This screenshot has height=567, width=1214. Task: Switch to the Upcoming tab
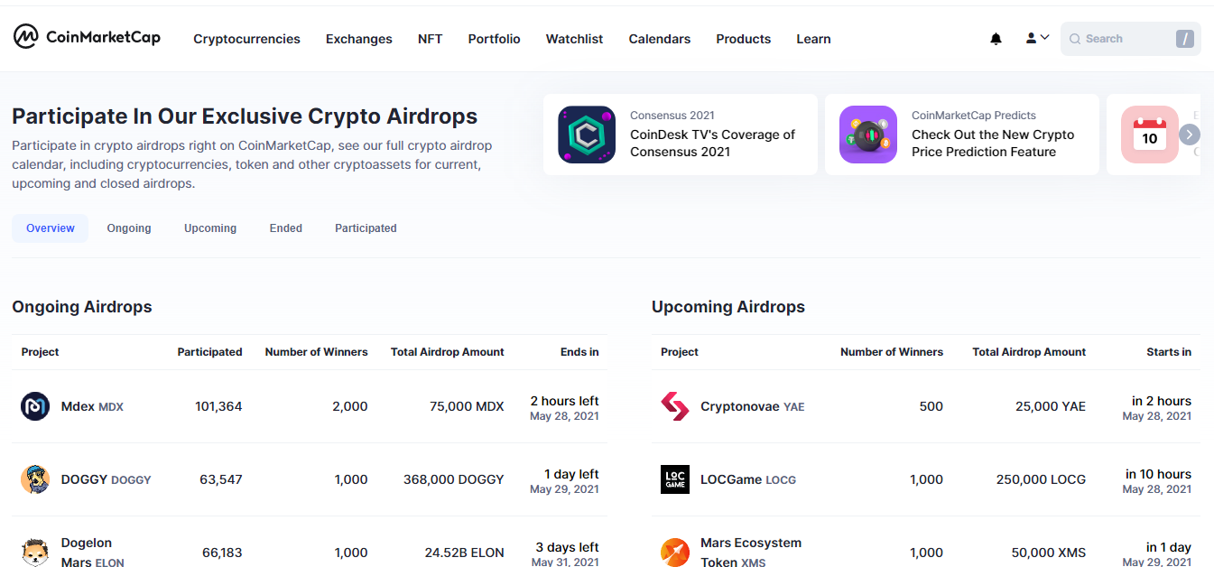[210, 228]
